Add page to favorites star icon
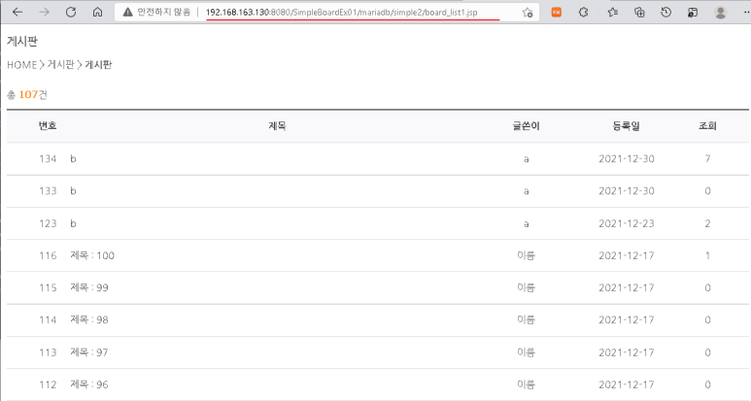The width and height of the screenshot is (751, 401). (x=528, y=13)
